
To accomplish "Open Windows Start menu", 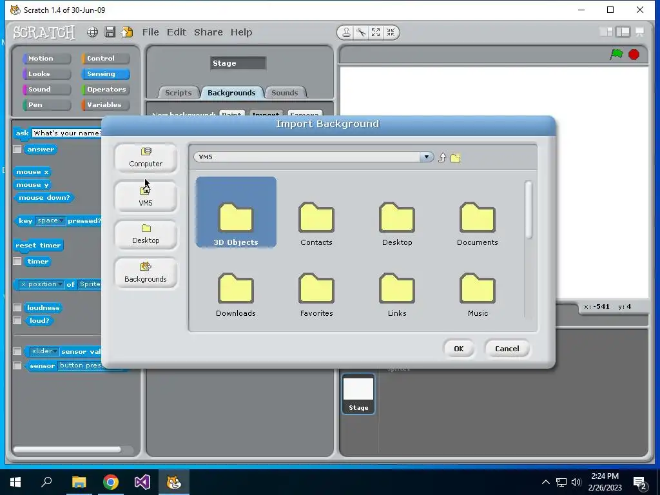I will (15, 482).
